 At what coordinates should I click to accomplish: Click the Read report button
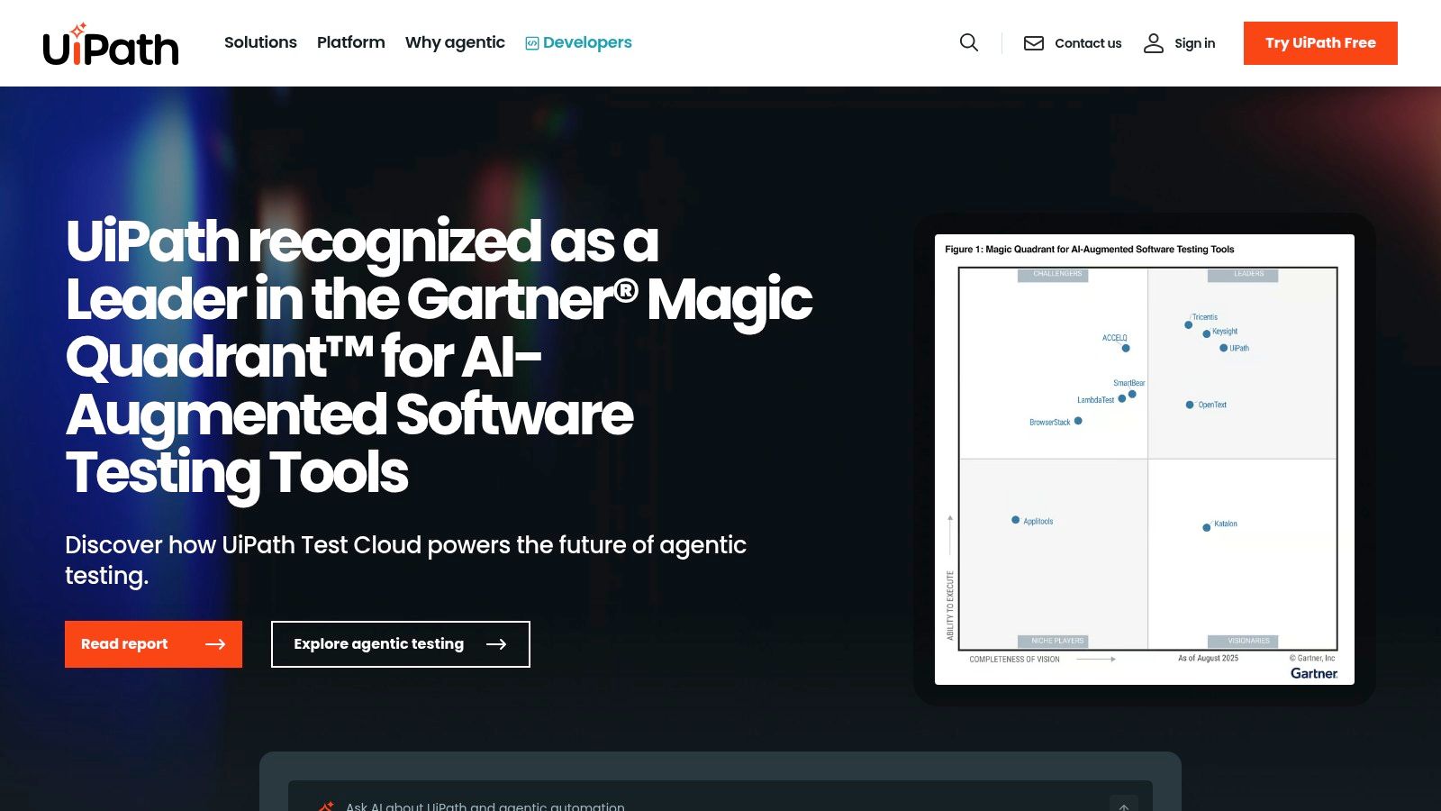(x=153, y=644)
